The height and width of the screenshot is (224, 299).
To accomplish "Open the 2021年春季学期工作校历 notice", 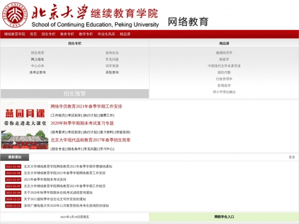I will (65, 186).
